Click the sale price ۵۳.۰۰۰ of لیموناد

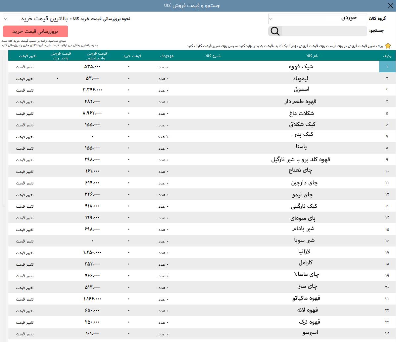(x=92, y=78)
